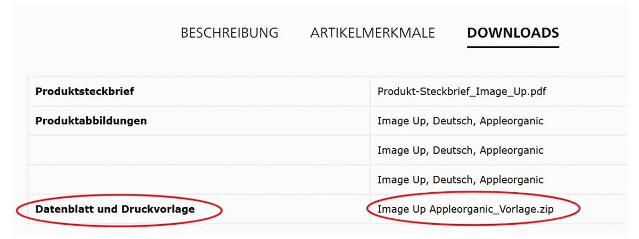Open the Image Up link beside Produktabbildungen

460,121
